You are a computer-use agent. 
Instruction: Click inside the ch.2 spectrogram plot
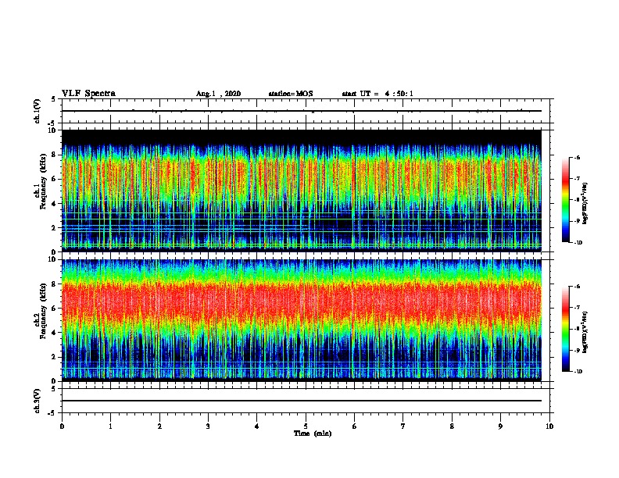[302, 320]
